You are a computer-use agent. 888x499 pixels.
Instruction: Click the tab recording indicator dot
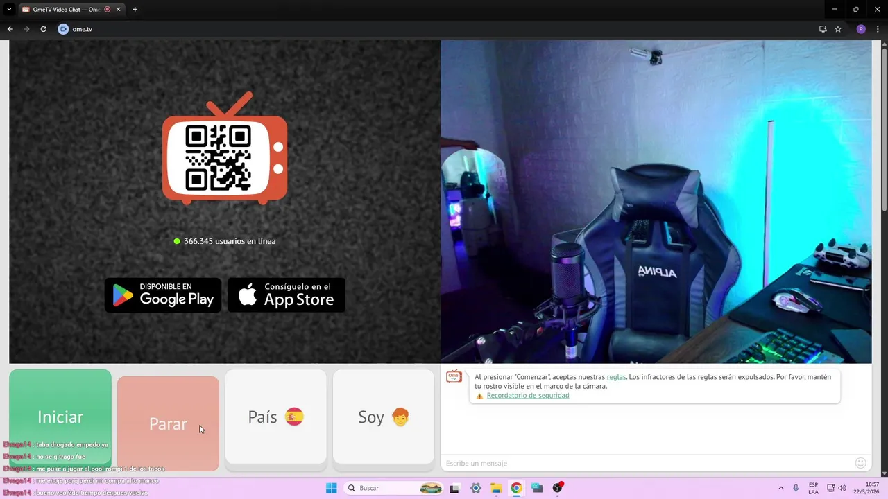[108, 10]
